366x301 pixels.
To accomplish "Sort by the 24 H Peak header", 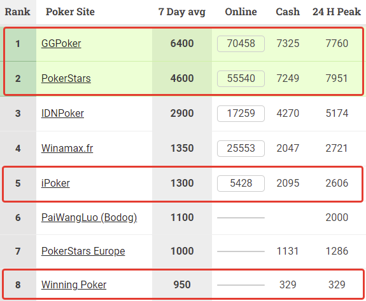I will click(337, 11).
